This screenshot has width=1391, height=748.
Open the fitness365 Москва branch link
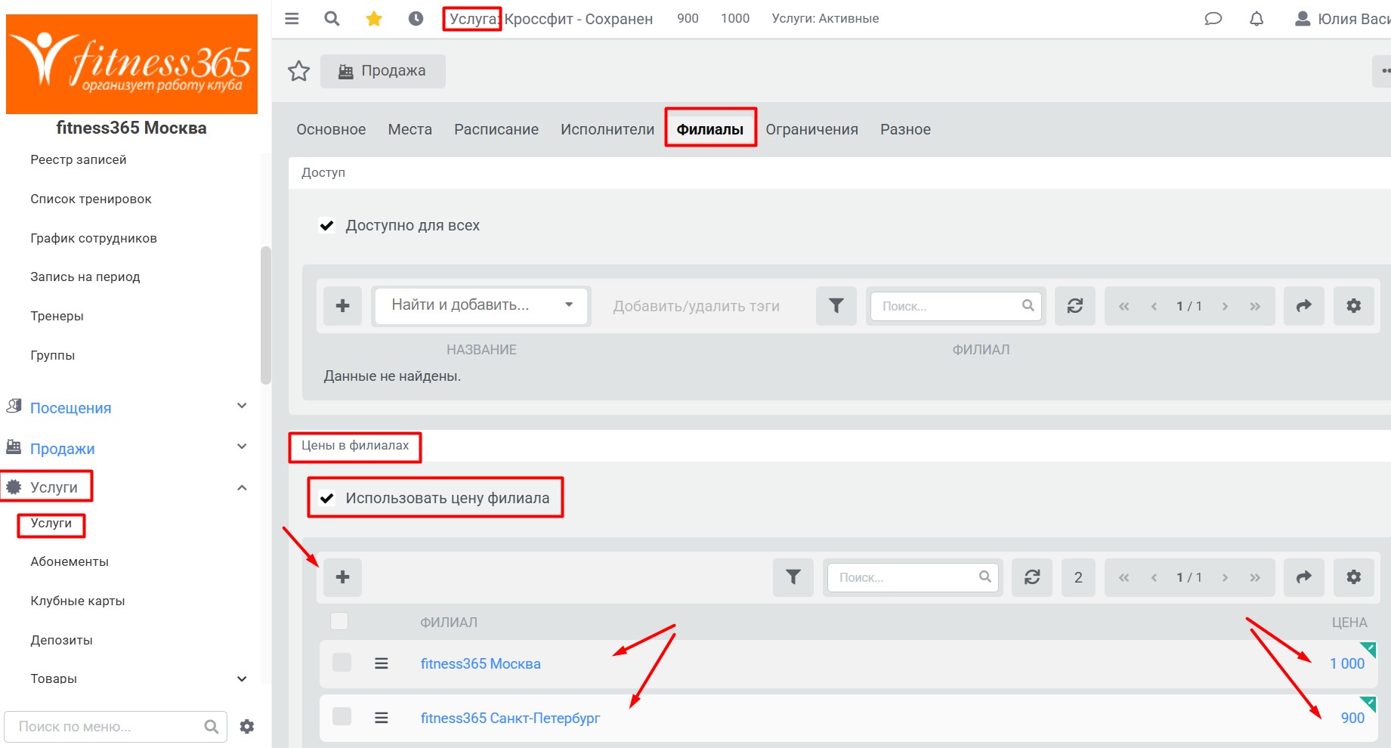pos(481,664)
